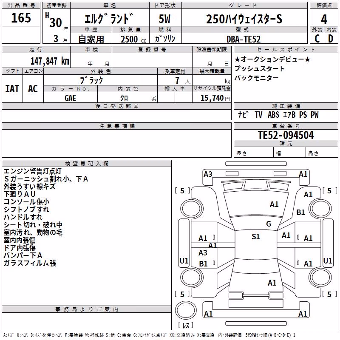Click the spare tire レス label
This screenshot has width=340, height=340.
click(186, 325)
